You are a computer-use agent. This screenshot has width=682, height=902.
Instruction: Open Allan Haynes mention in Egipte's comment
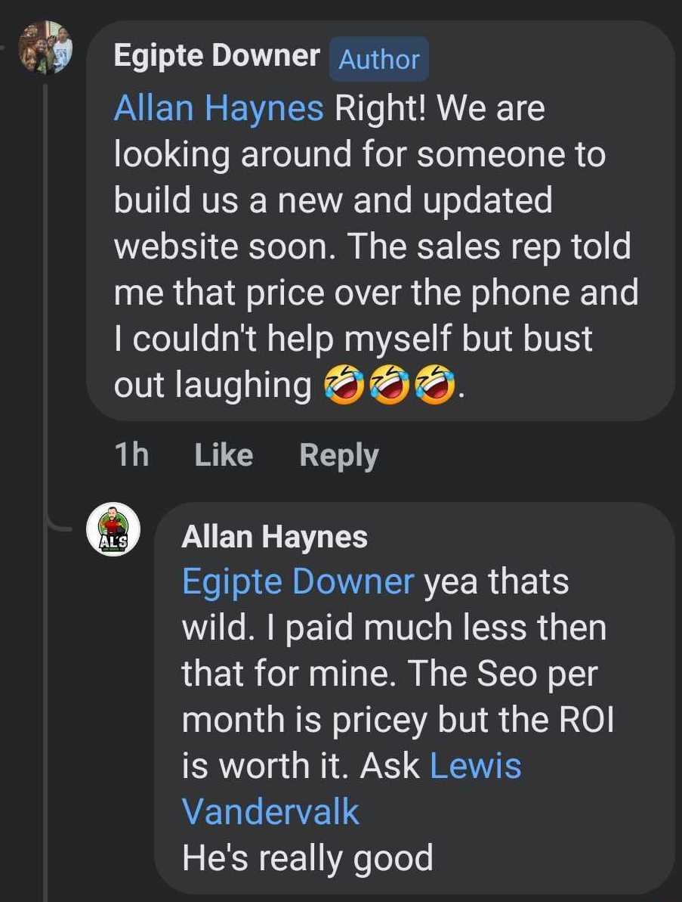click(x=218, y=109)
